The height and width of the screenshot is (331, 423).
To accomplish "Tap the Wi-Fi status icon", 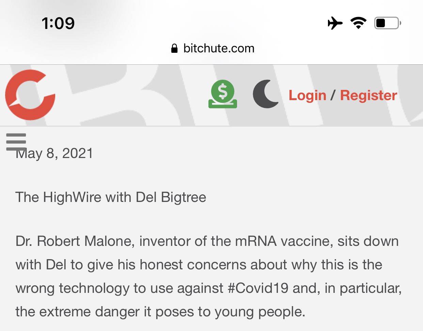I will pos(358,23).
